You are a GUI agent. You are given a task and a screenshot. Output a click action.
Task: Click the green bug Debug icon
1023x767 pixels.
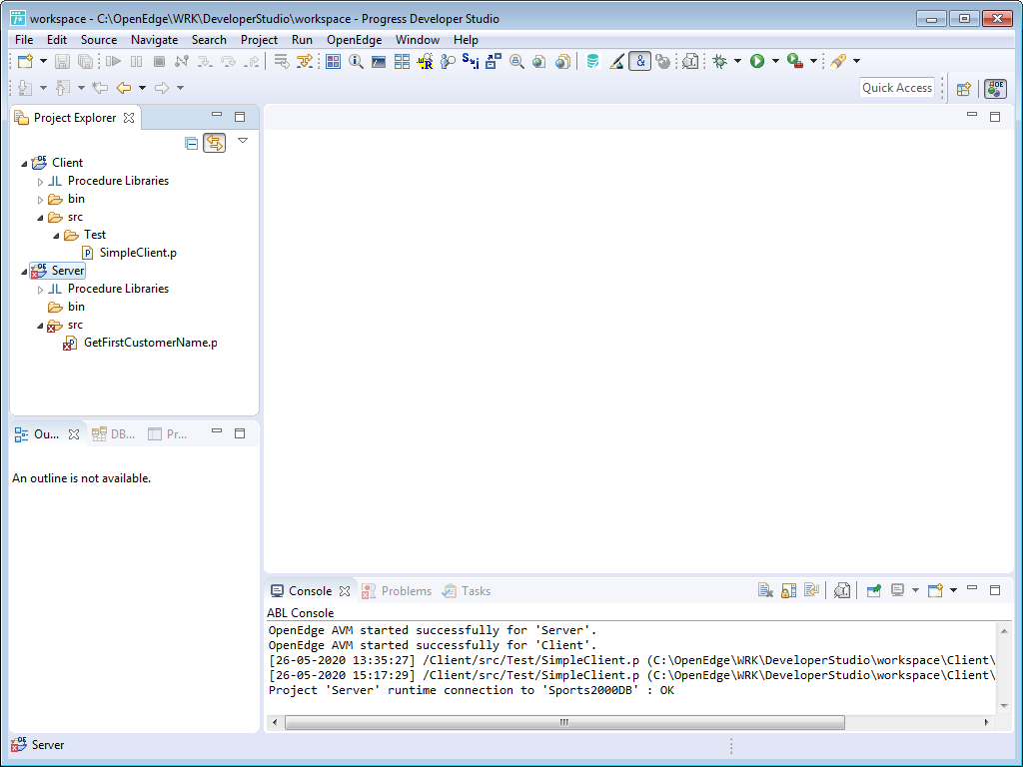click(x=719, y=61)
